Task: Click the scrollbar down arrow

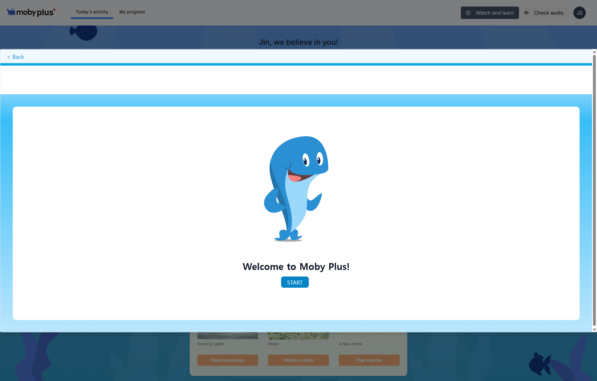Action: coord(594,330)
